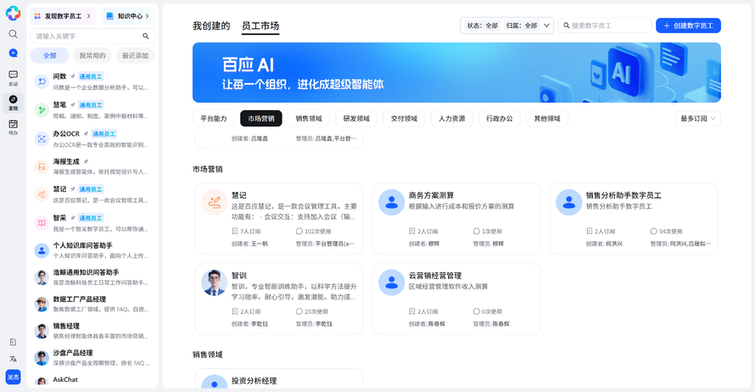Click the blue plus icon in left rail
The image size is (755, 392).
click(13, 53)
